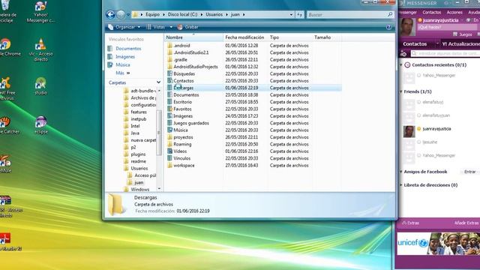Viewport: 480px width, 270px height.
Task: Select the .AndroidStudio2.1 folder icon
Action: pos(170,52)
